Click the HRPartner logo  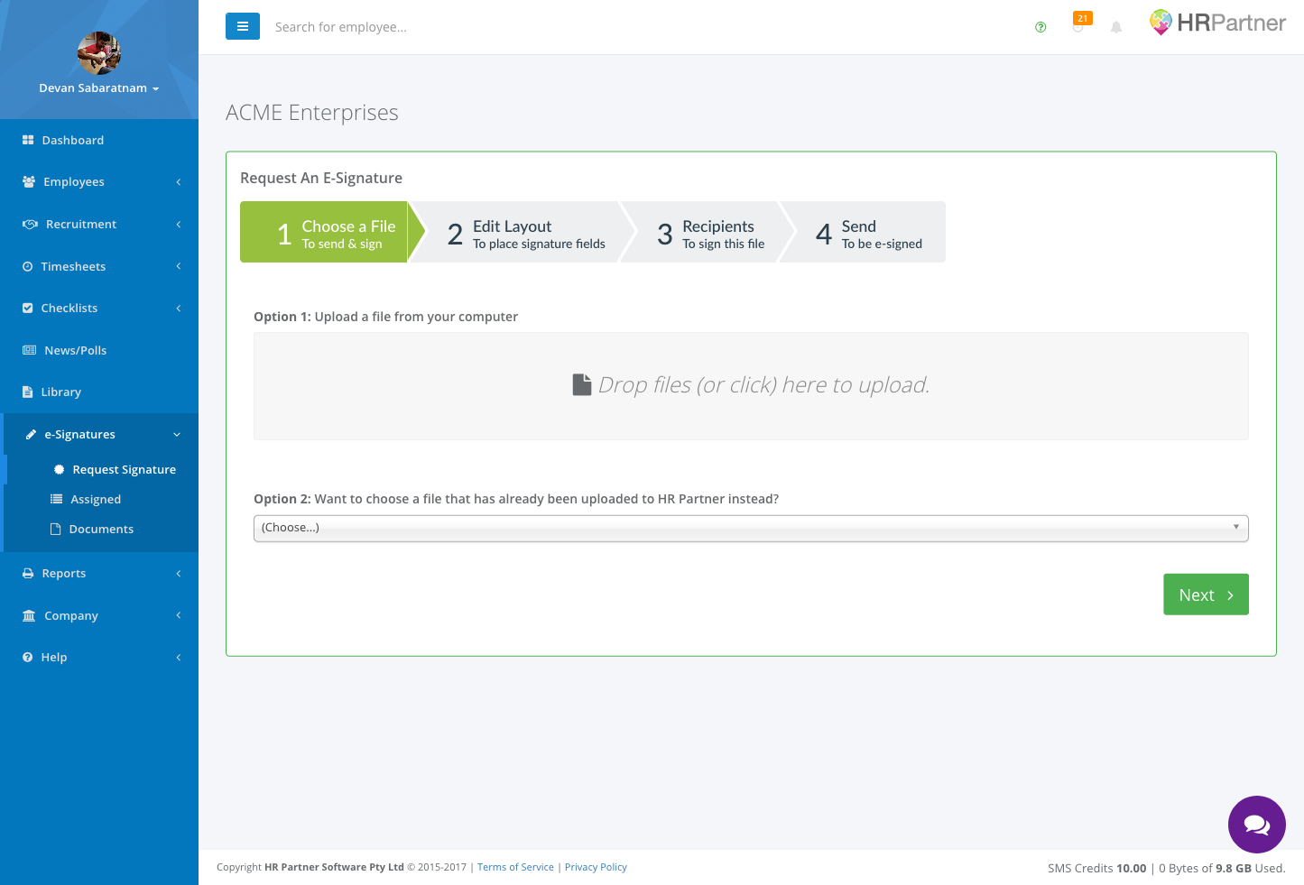point(1217,23)
